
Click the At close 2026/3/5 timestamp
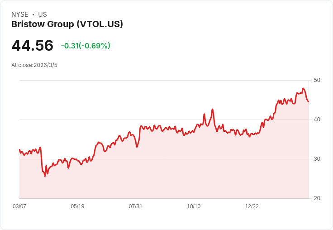(x=34, y=65)
